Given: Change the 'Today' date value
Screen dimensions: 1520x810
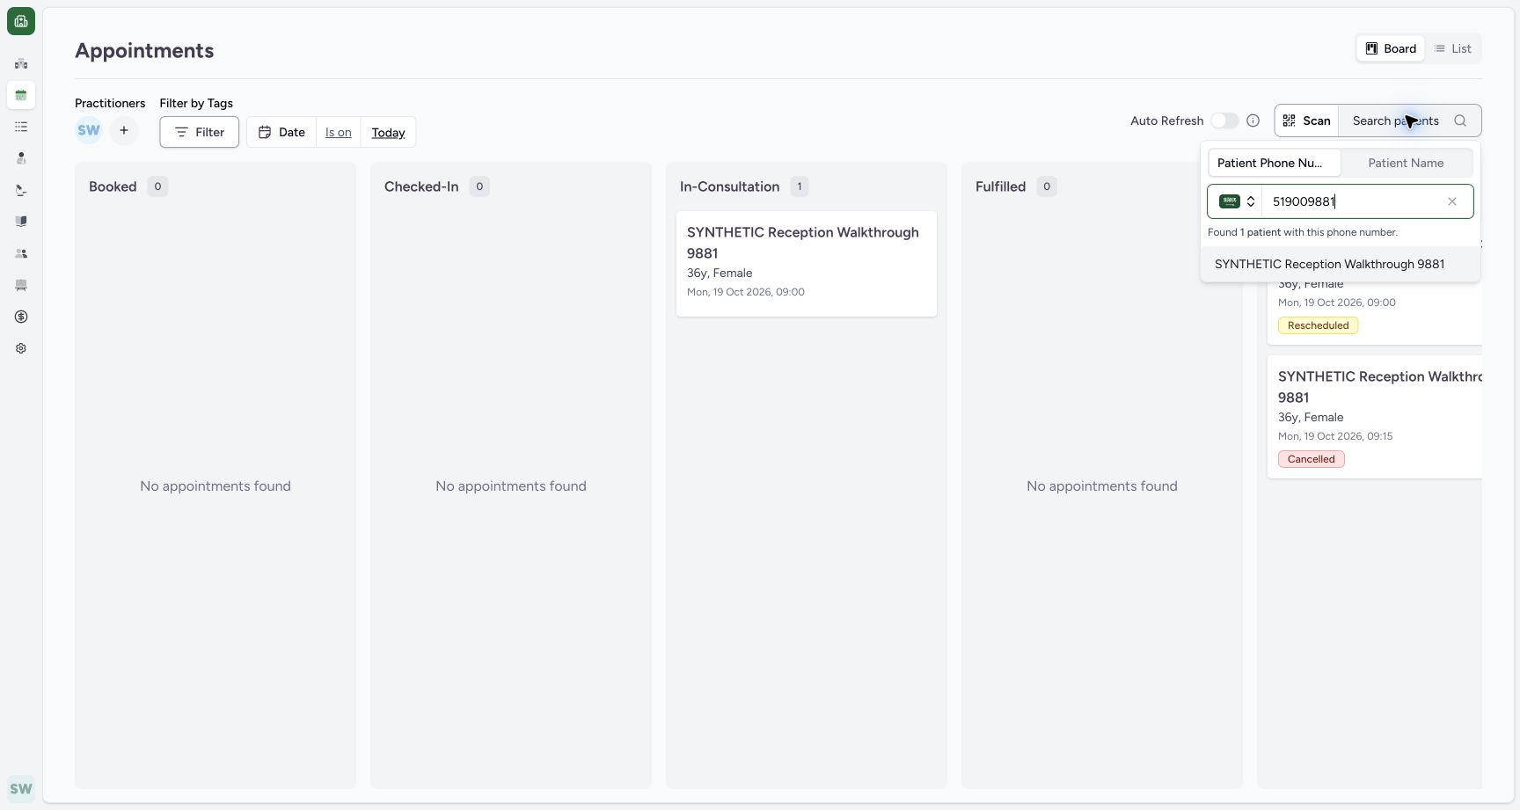Looking at the screenshot, I should click(388, 132).
